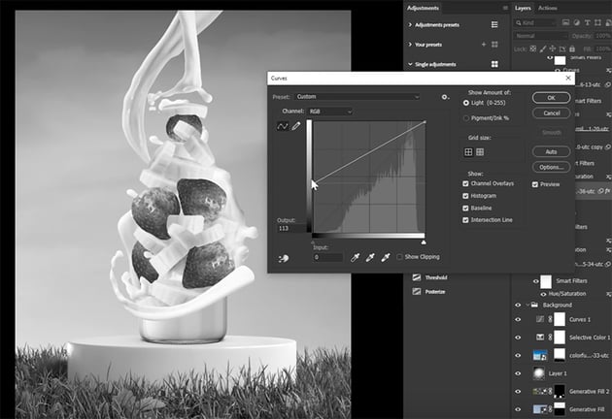Click the Output value field

pos(292,228)
